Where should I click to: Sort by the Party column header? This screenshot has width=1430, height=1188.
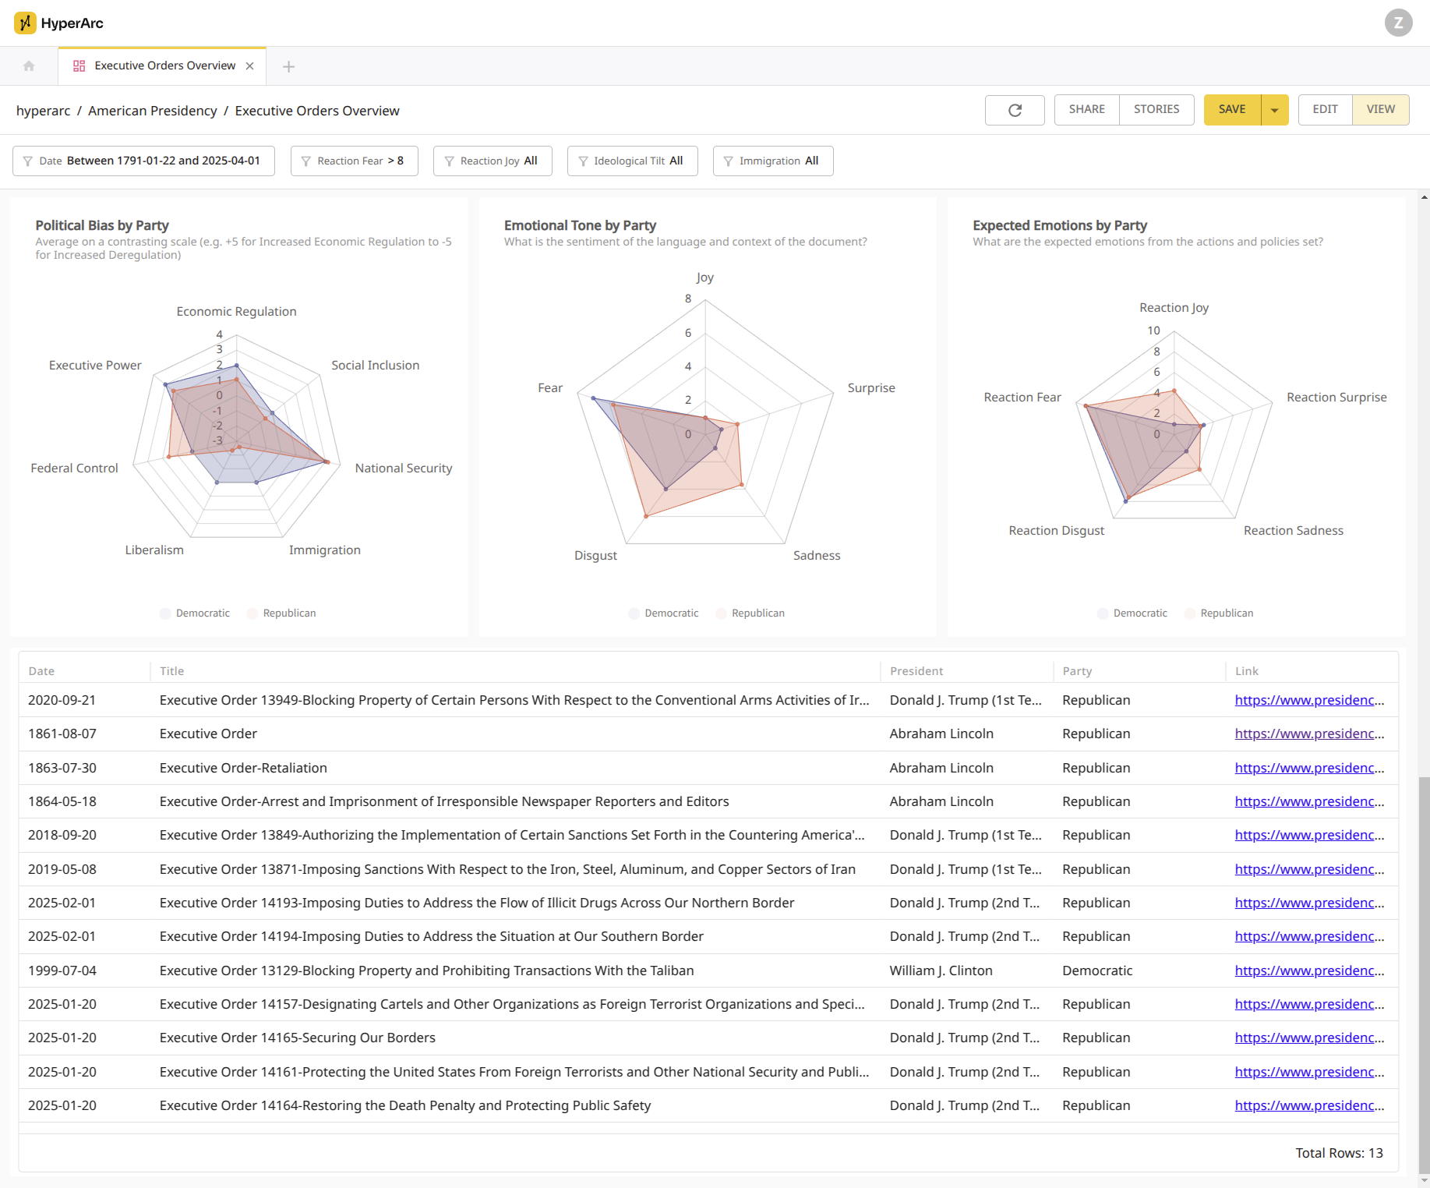pos(1077,671)
